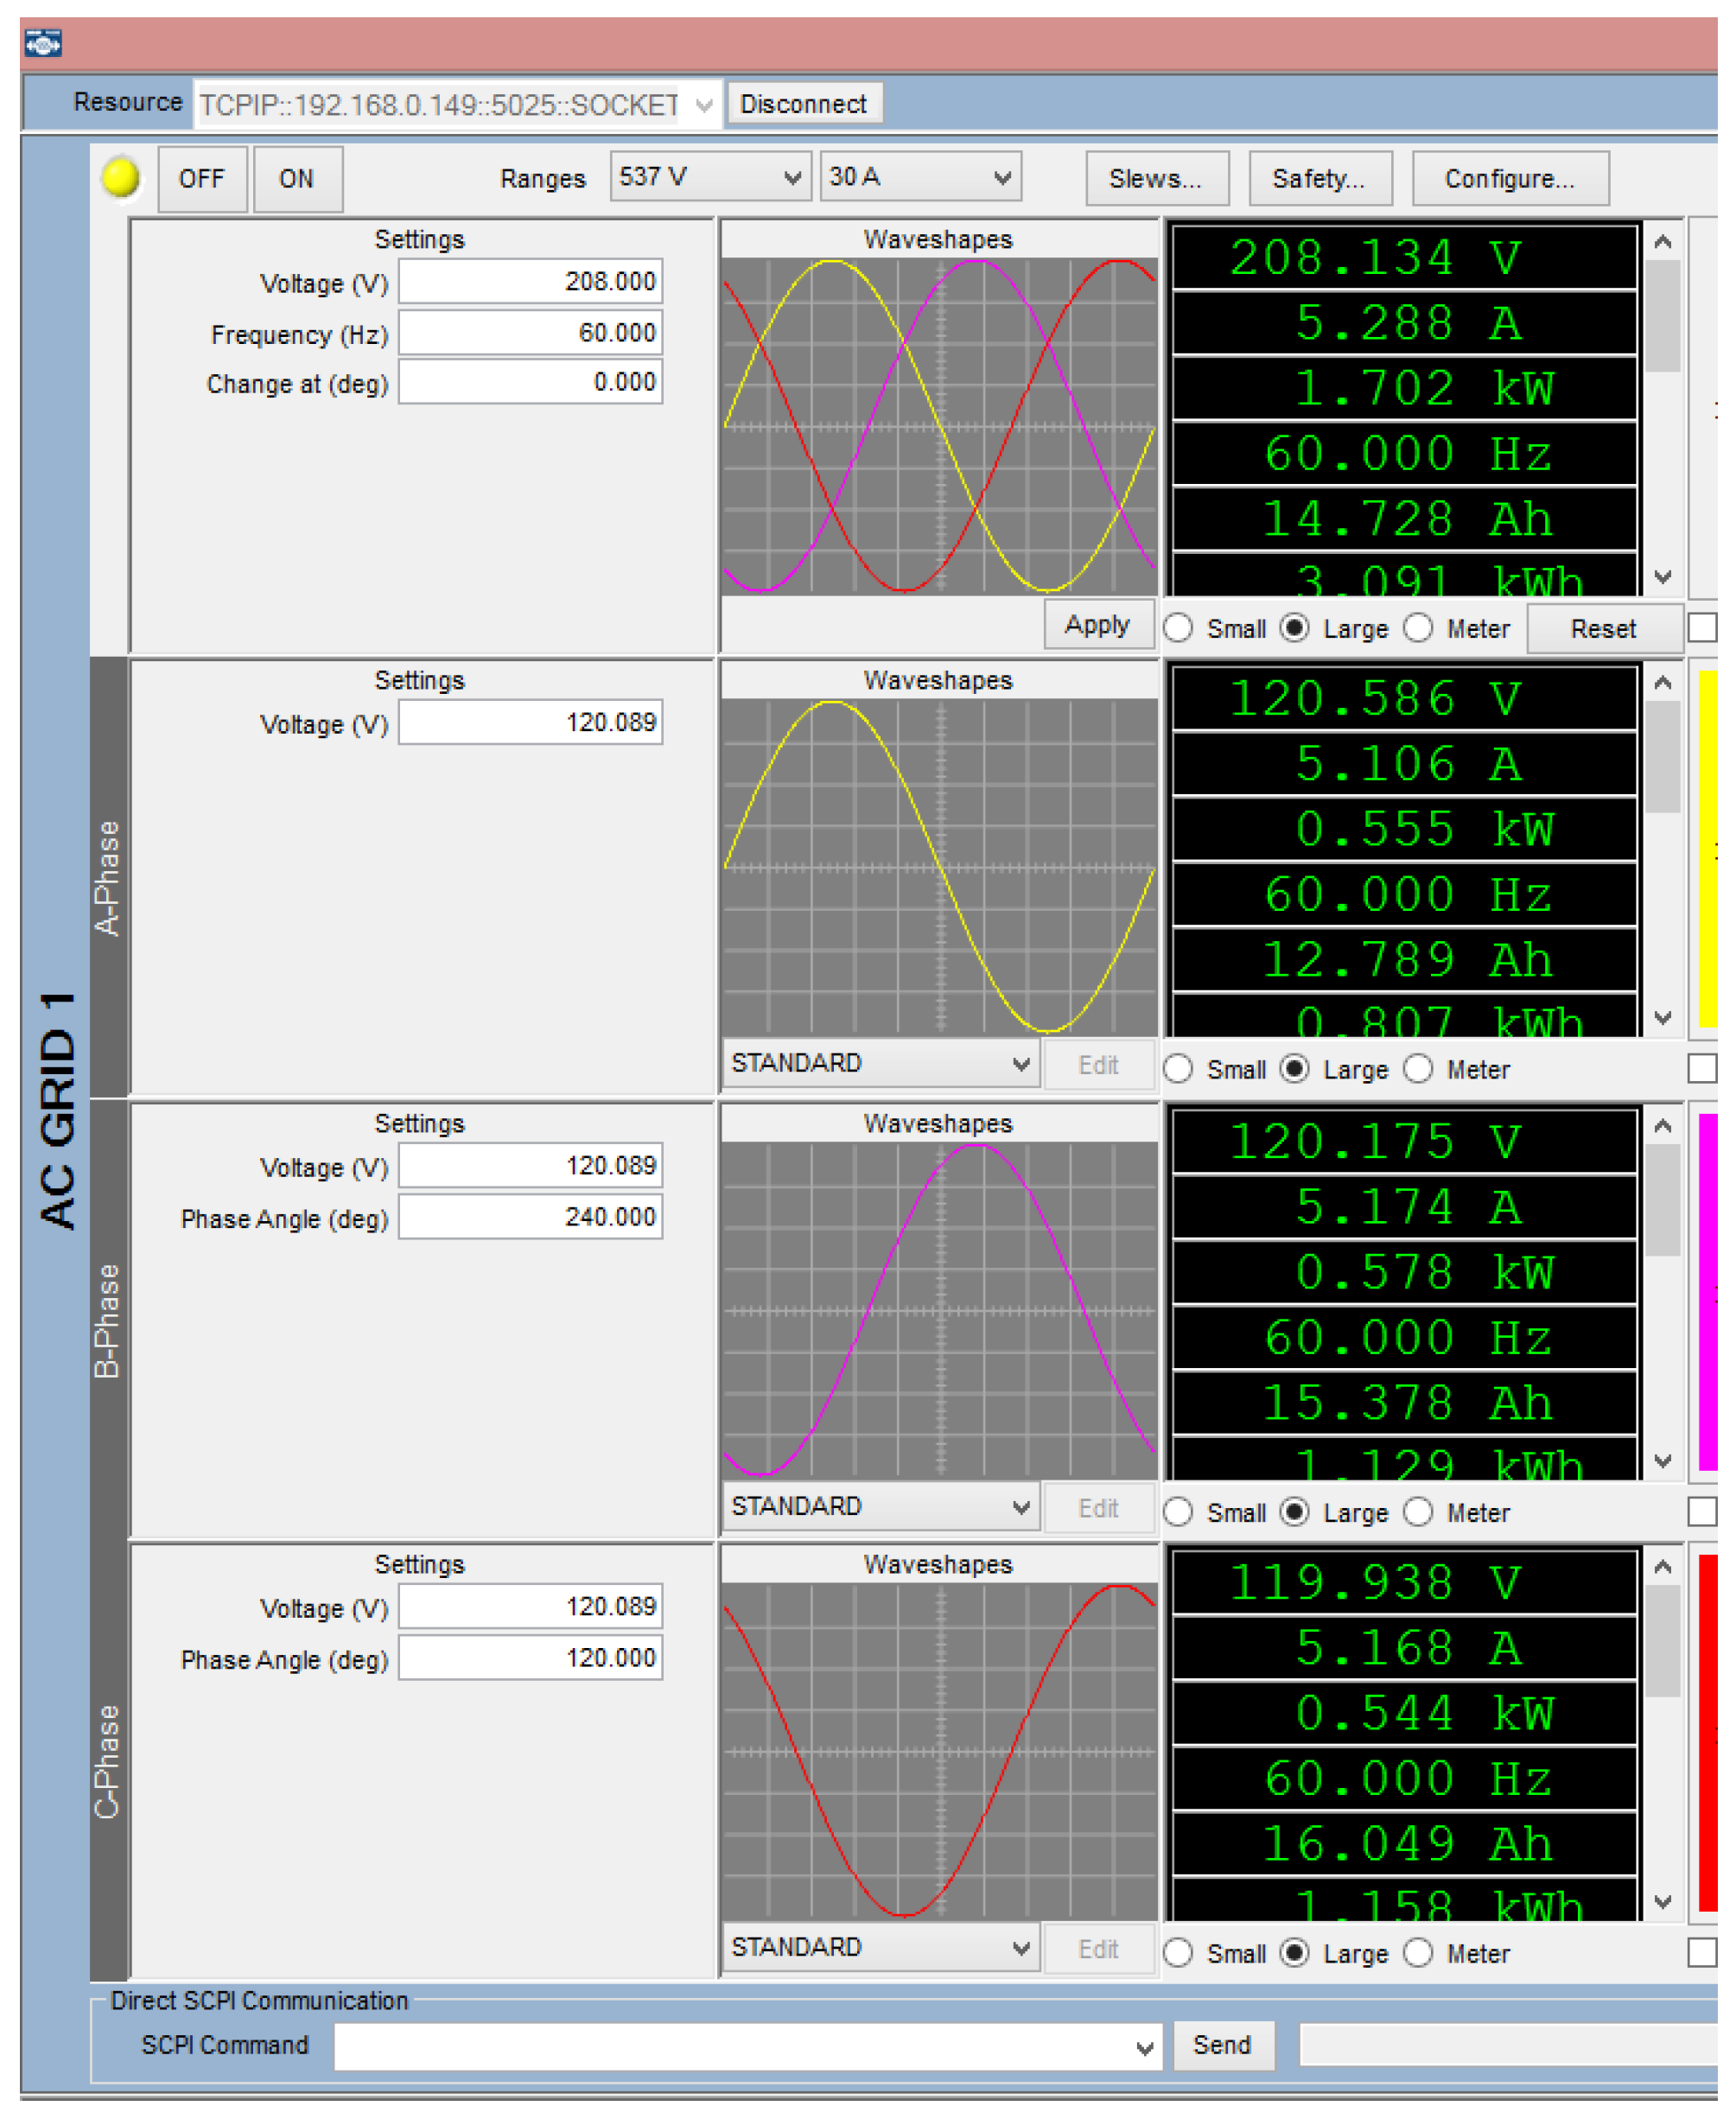The height and width of the screenshot is (2119, 1736).
Task: Turn output OFF
Action: click(x=202, y=179)
